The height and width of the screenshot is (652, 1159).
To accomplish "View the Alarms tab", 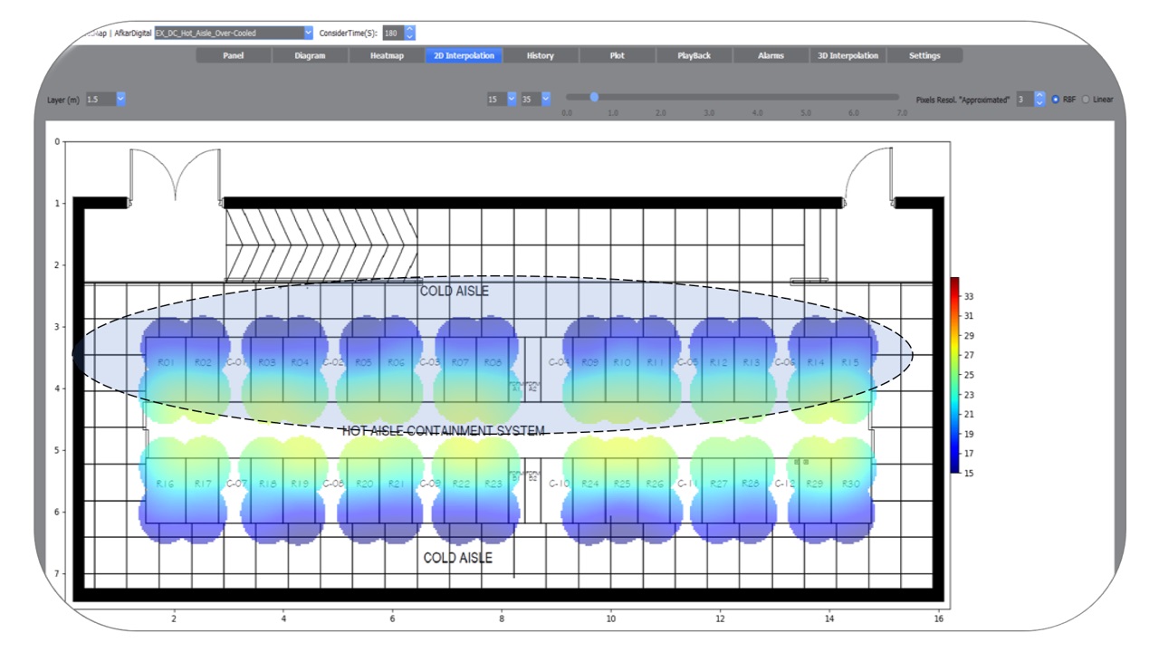I will pos(771,55).
